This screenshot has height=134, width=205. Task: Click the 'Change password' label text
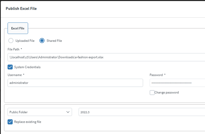(166, 93)
